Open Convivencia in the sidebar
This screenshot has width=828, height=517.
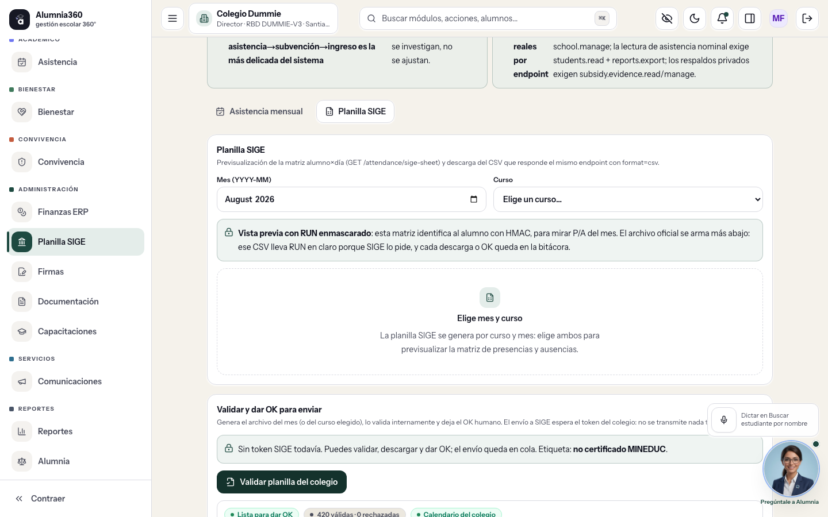click(x=76, y=162)
